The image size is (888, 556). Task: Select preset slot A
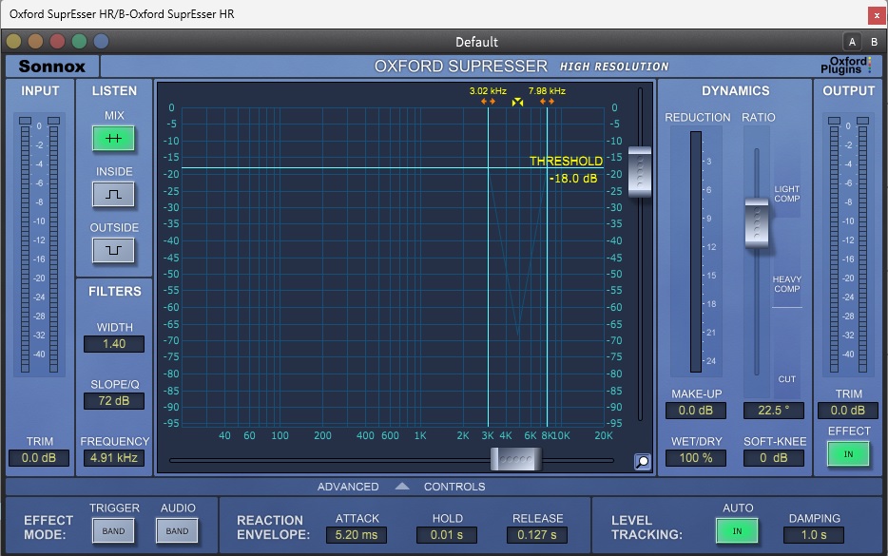852,42
